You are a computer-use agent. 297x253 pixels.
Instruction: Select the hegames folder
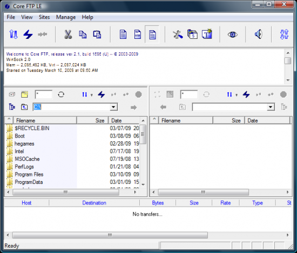coord(24,144)
